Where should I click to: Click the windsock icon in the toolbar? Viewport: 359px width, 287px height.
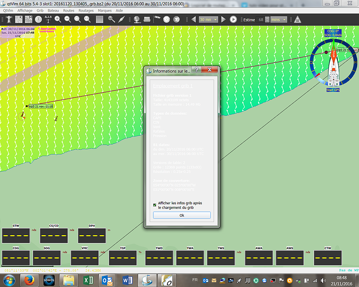[157, 19]
